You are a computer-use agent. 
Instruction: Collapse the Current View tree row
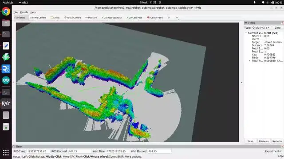pyautogui.click(x=246, y=33)
